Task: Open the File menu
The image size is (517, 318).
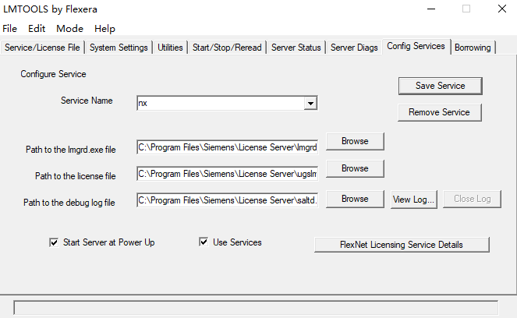Action: [x=9, y=28]
